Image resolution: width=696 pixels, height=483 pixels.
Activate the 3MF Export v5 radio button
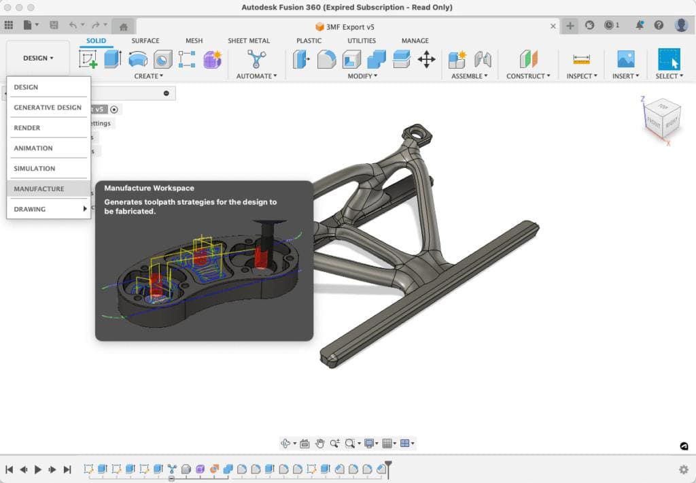[x=114, y=110]
